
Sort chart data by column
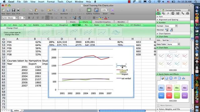176,40
